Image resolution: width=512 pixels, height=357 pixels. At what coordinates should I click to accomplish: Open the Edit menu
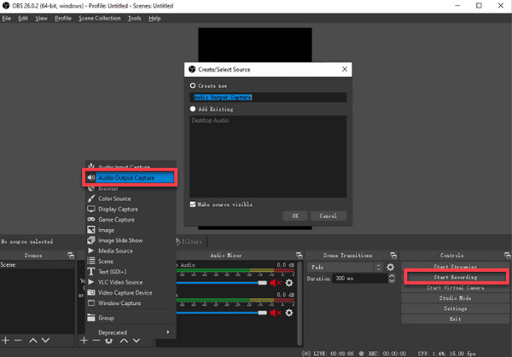(x=23, y=18)
